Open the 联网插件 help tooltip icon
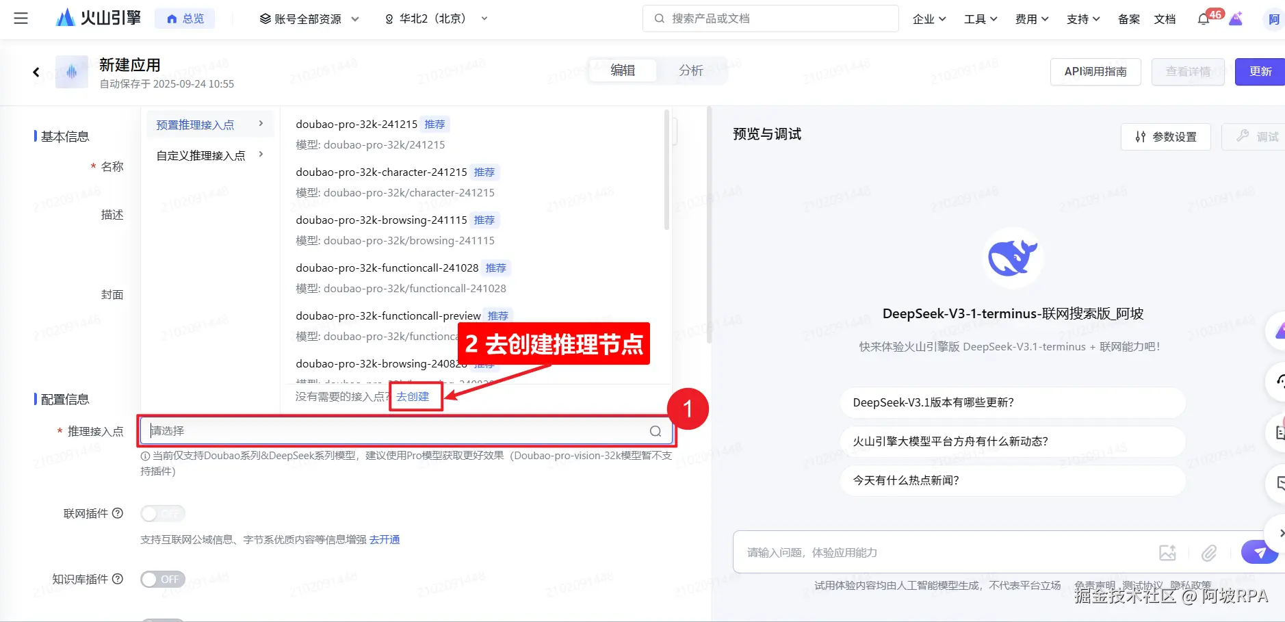This screenshot has width=1285, height=622. coord(118,513)
